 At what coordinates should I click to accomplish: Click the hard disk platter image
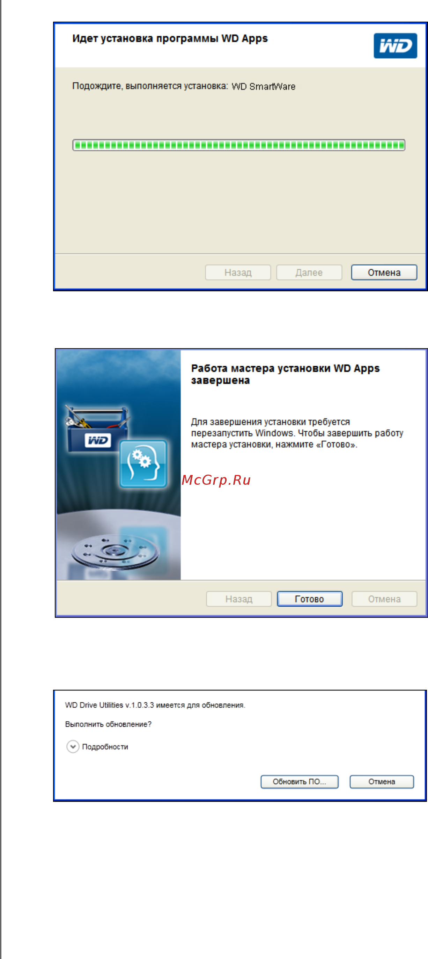point(115,552)
